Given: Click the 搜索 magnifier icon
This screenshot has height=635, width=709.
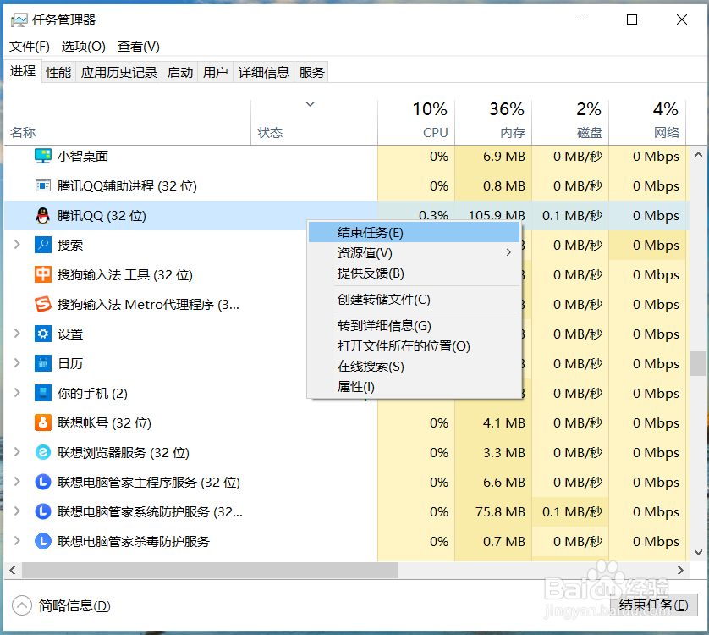Looking at the screenshot, I should tap(43, 245).
